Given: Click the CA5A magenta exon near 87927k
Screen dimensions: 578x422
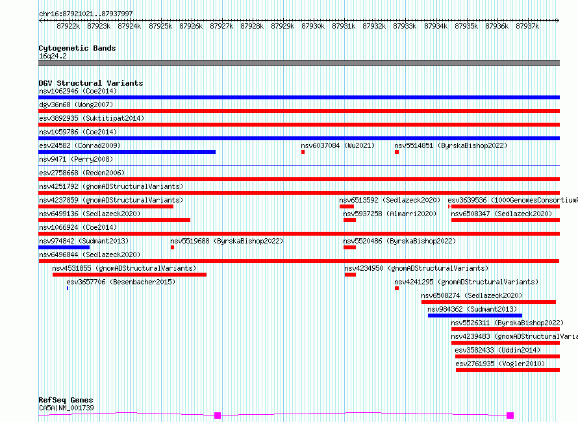Looking at the screenshot, I should (218, 416).
